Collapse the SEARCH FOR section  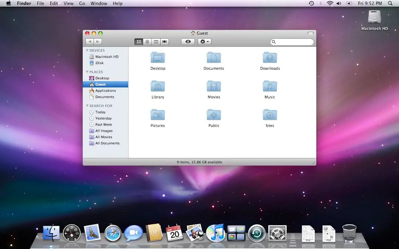click(x=87, y=106)
